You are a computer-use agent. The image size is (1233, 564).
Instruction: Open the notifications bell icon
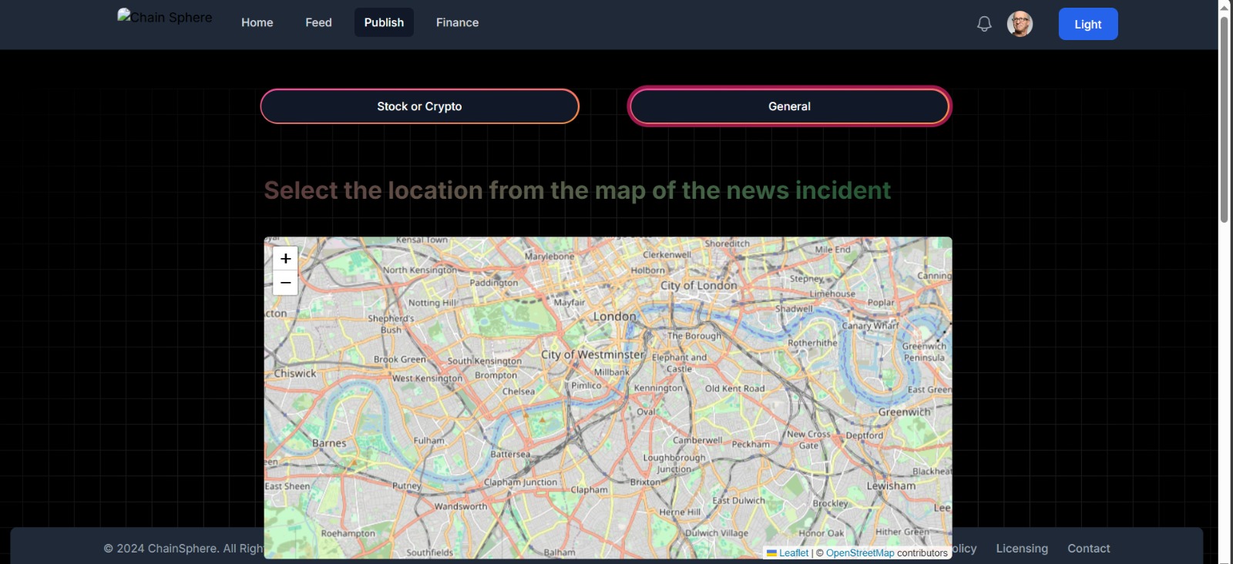click(x=984, y=24)
